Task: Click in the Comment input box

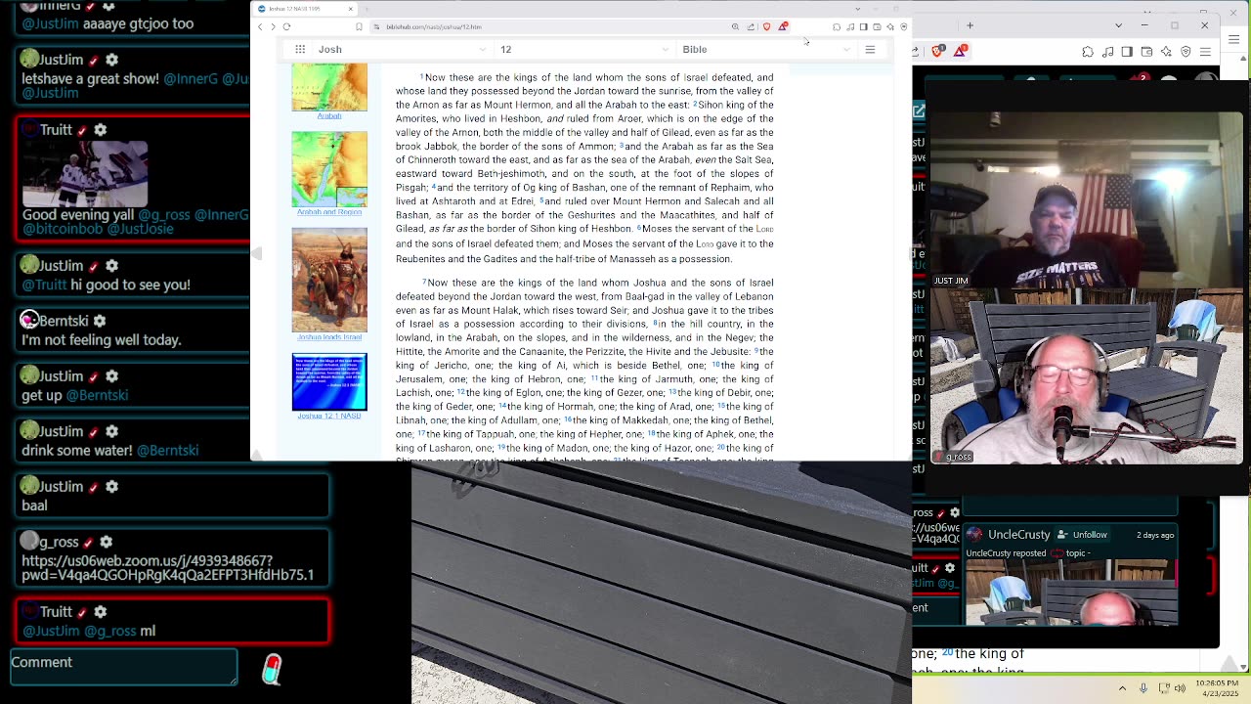Action: pos(124,668)
